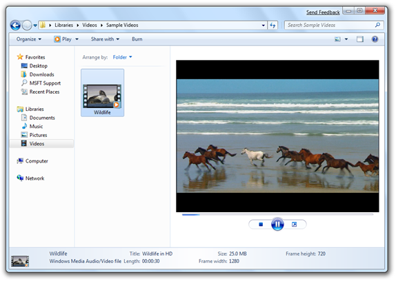This screenshot has width=396, height=281.
Task: Expand the view options dropdown arrow
Action: [x=346, y=39]
